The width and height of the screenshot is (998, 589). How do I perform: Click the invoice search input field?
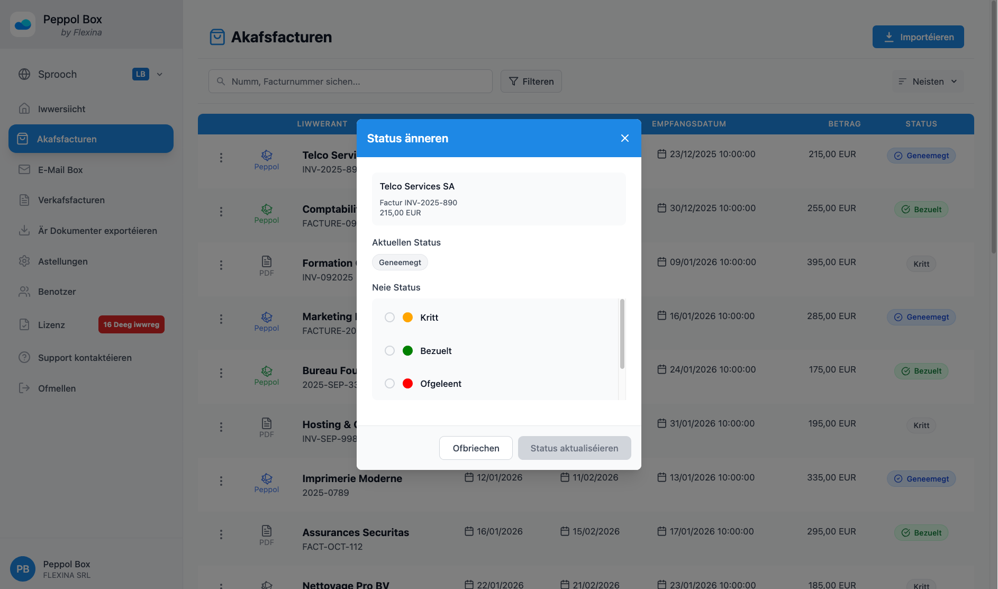coord(349,81)
